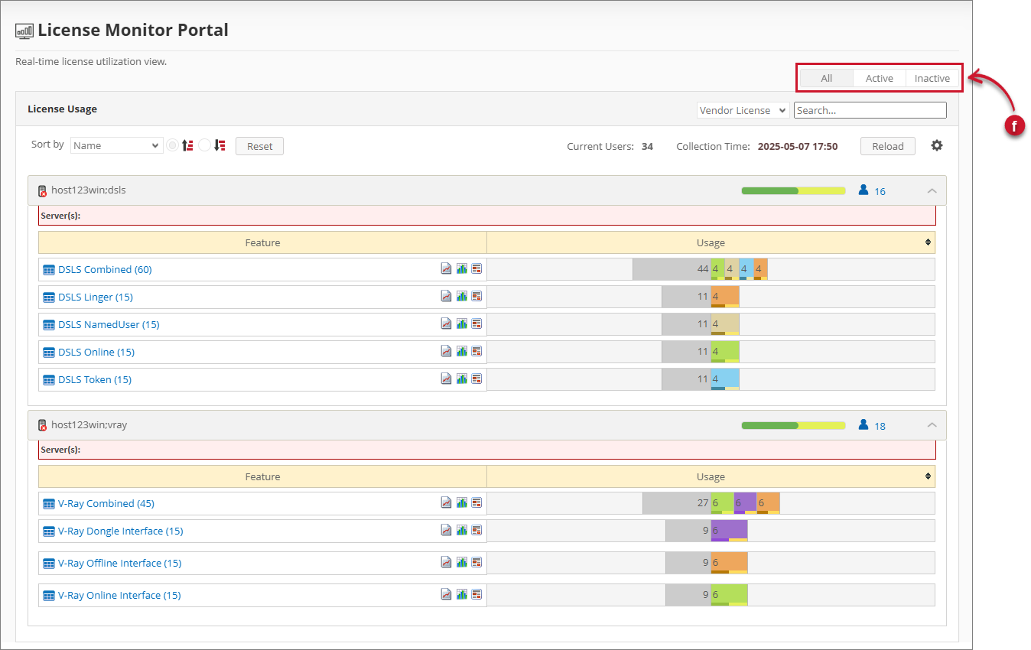Screen dimensions: 1031x650
Task: Switch to the Active filter tab
Action: tap(879, 77)
